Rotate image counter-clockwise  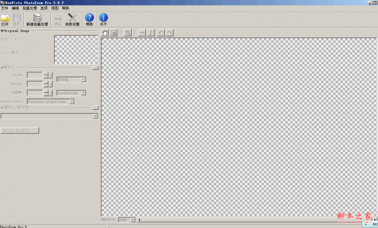tap(161, 33)
